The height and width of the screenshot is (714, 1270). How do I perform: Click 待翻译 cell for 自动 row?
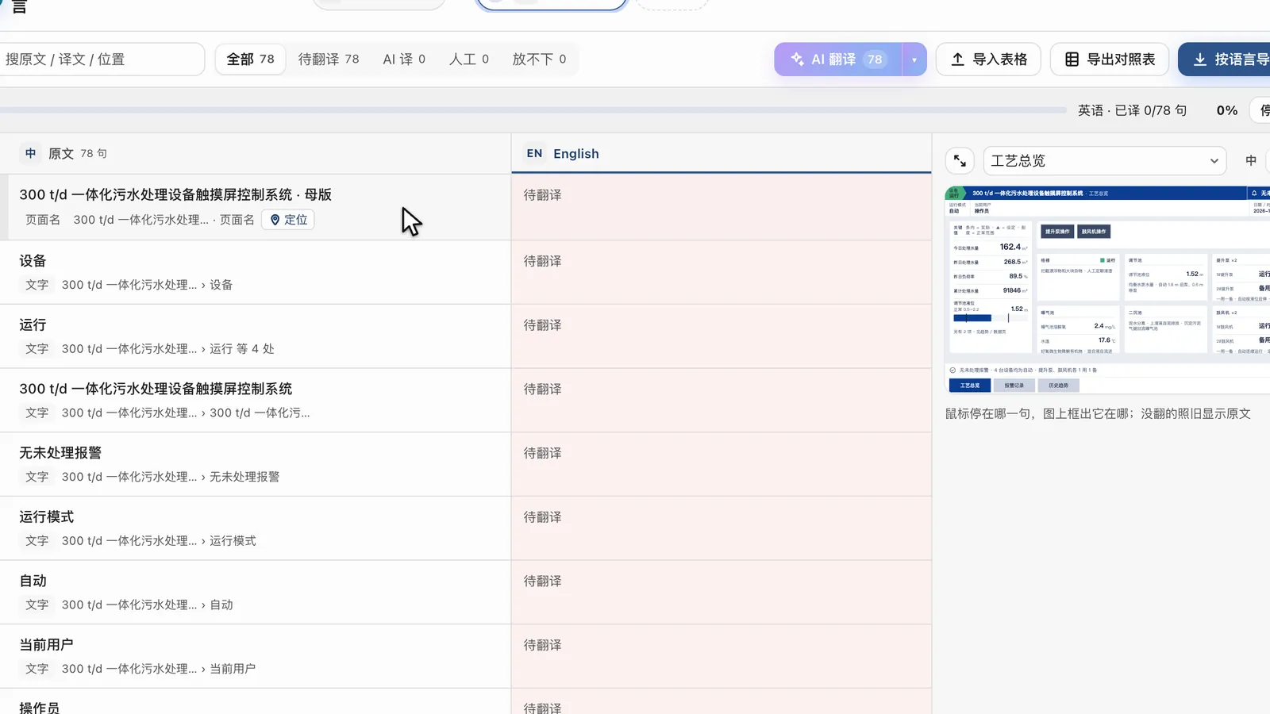pyautogui.click(x=722, y=593)
